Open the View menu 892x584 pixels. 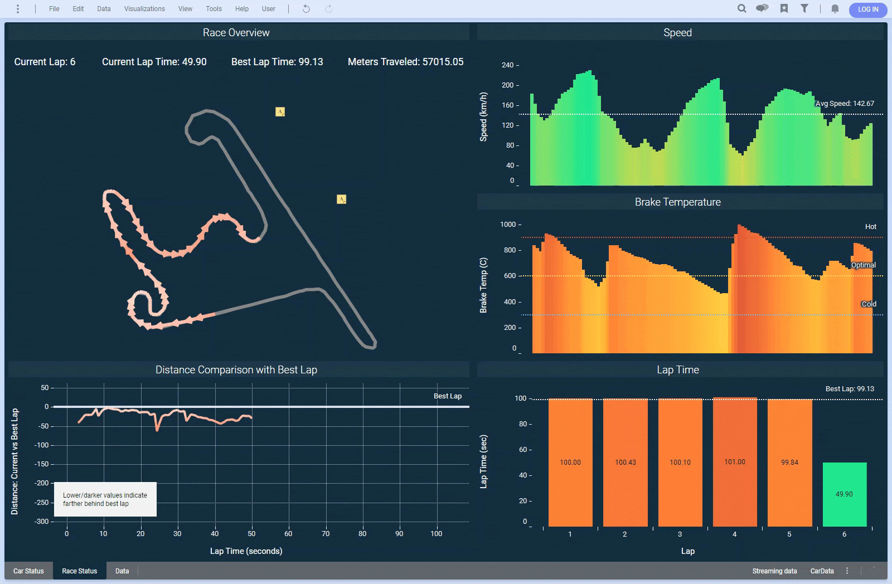coord(185,9)
